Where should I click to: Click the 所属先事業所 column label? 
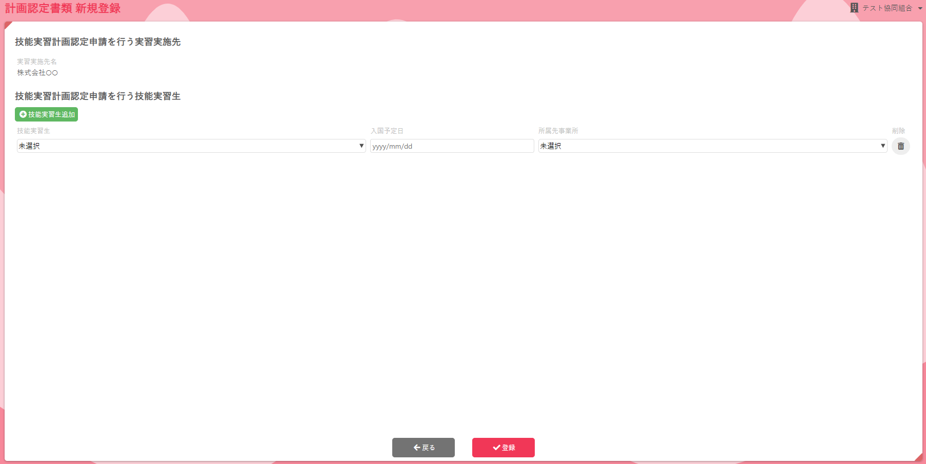pos(558,131)
